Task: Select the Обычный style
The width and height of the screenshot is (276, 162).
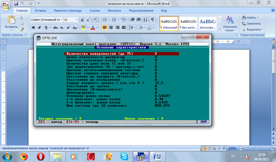Action: [169, 23]
